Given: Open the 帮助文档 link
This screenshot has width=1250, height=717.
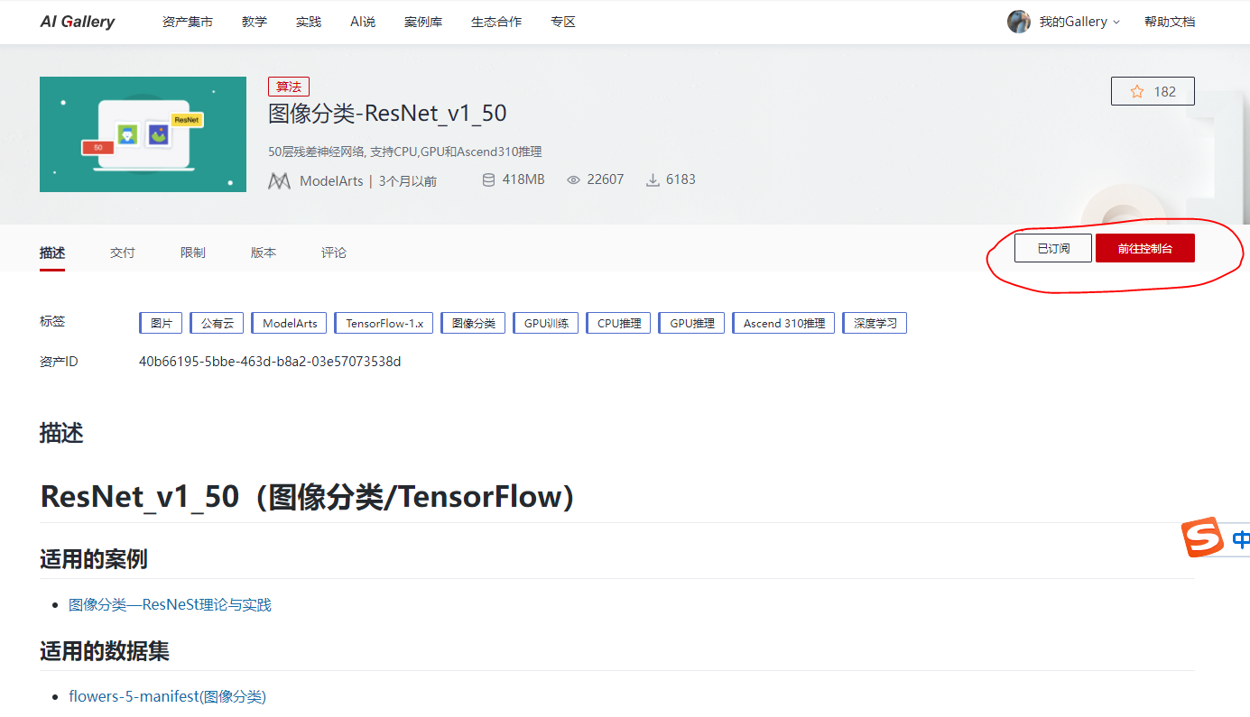Looking at the screenshot, I should pyautogui.click(x=1170, y=22).
